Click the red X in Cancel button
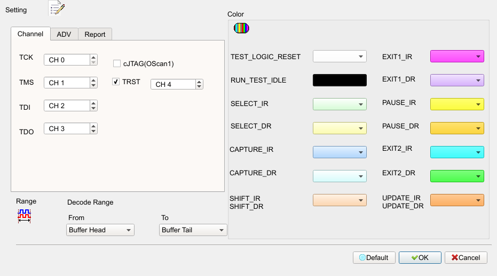This screenshot has height=276, width=497. [x=454, y=258]
